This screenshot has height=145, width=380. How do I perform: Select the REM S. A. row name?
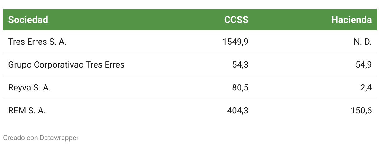[27, 111]
